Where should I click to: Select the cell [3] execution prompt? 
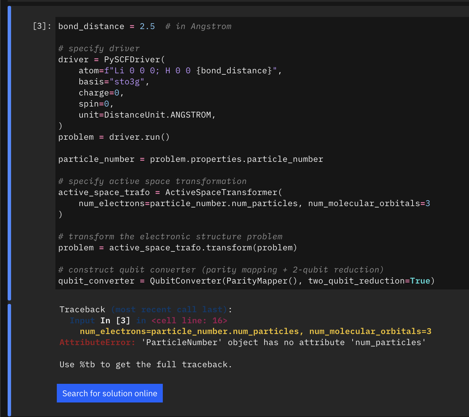42,26
